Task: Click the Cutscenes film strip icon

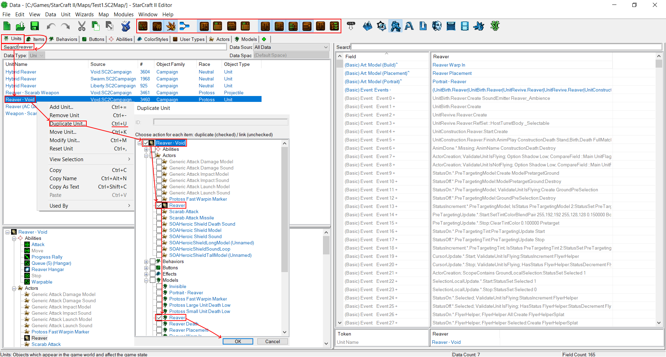Action: [464, 26]
